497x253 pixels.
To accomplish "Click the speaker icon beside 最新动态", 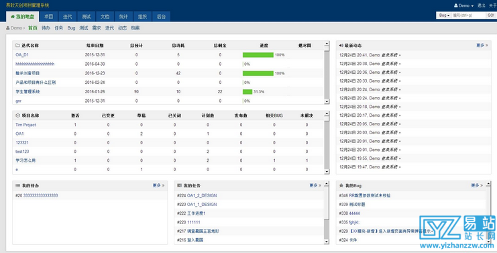I will point(341,46).
